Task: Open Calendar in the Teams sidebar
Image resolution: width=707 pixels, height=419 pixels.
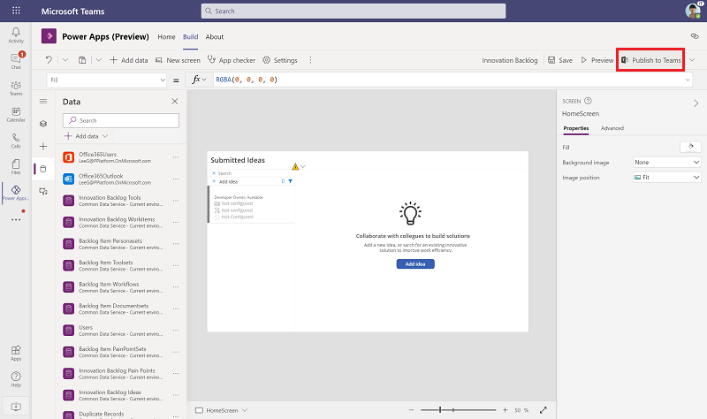Action: [x=16, y=114]
